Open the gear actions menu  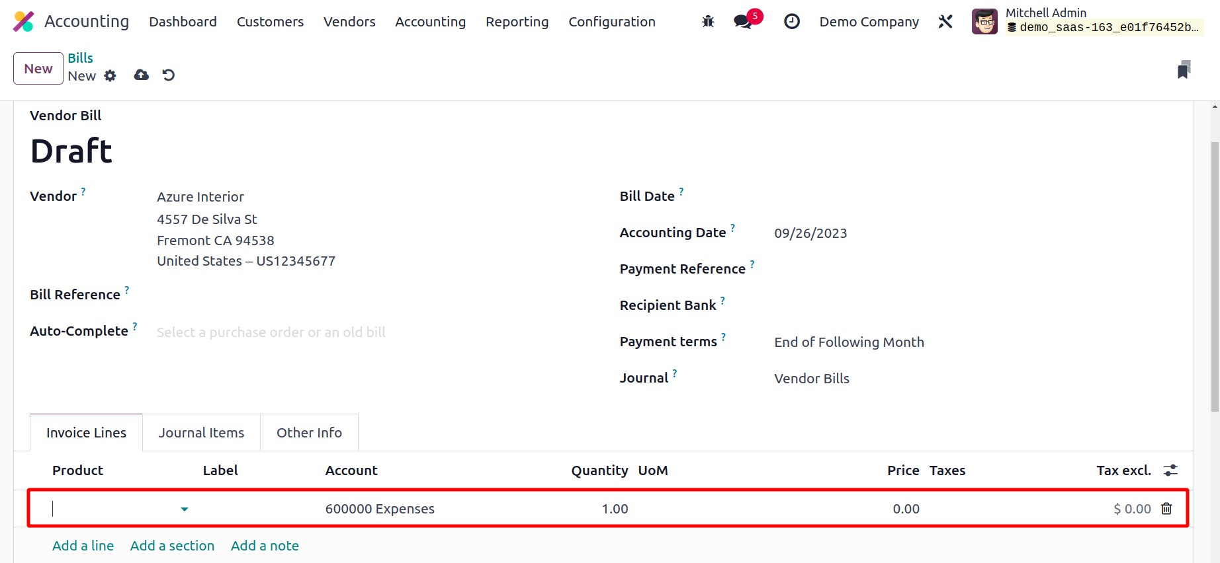(110, 76)
